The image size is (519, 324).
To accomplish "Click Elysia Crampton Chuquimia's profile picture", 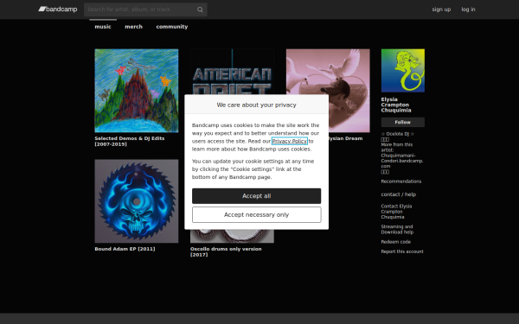I will 403,71.
